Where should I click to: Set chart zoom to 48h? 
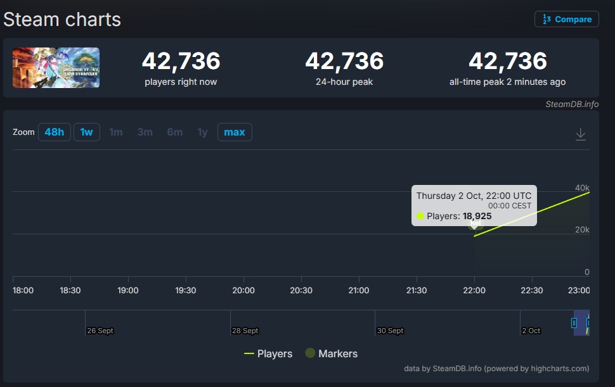pos(54,132)
